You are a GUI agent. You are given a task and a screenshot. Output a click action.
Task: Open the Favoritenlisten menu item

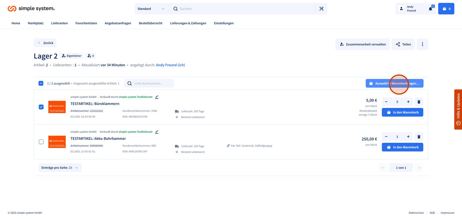[86, 23]
